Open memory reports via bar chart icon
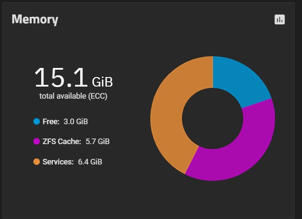The width and height of the screenshot is (302, 219). pyautogui.click(x=279, y=19)
